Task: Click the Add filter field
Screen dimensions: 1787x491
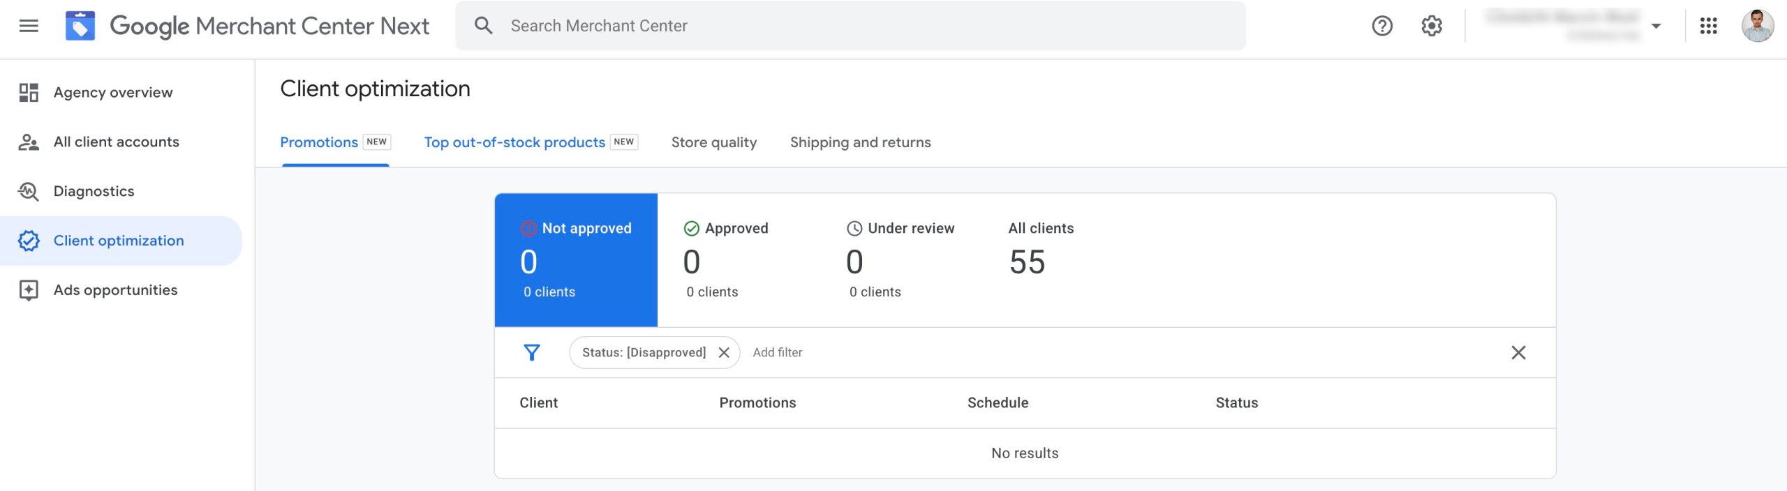Action: tap(777, 352)
